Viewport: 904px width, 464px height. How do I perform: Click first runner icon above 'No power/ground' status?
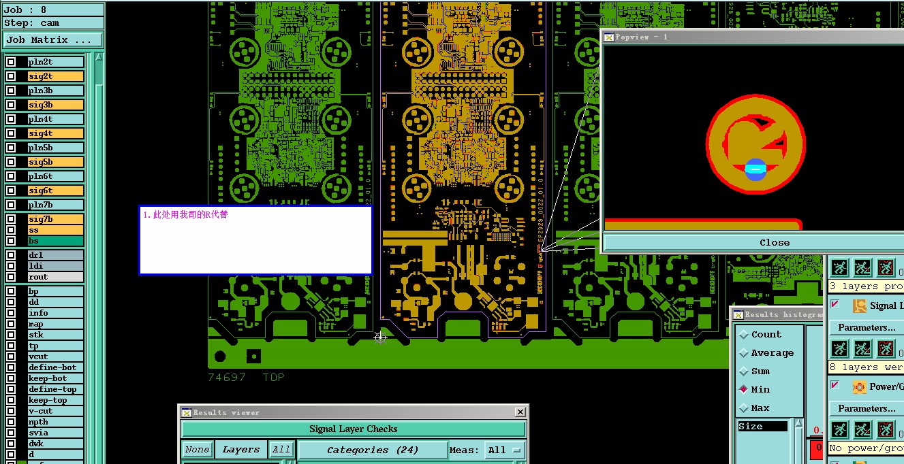pyautogui.click(x=840, y=429)
